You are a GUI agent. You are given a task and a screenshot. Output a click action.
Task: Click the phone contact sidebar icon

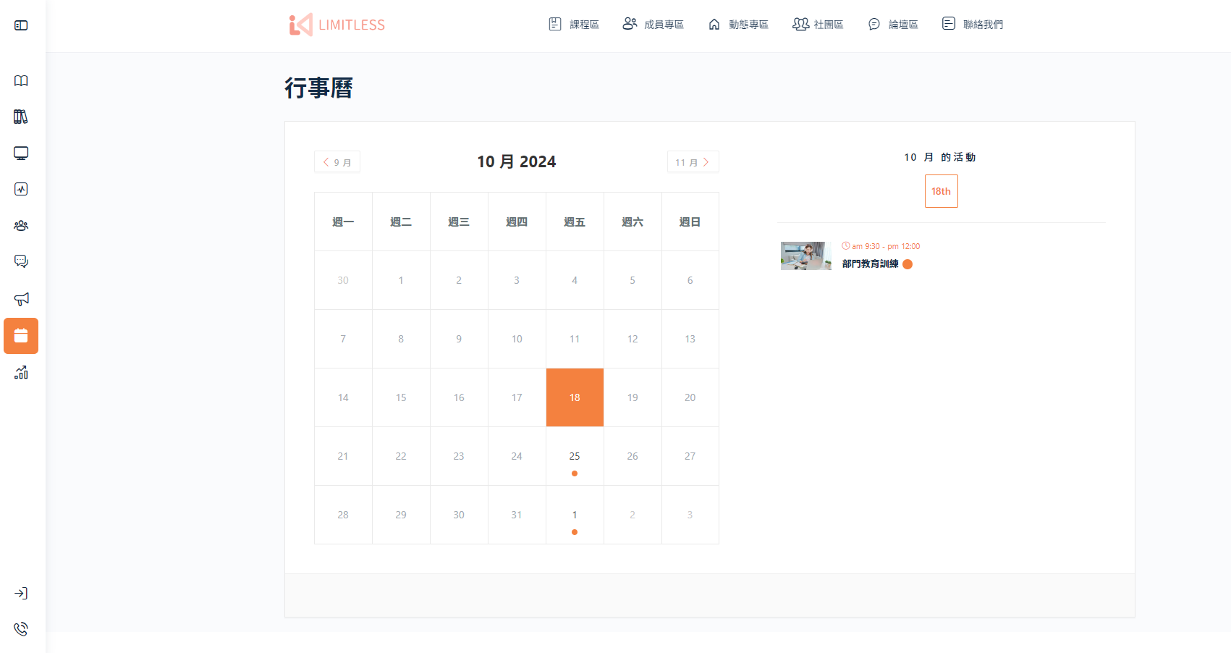click(x=21, y=628)
